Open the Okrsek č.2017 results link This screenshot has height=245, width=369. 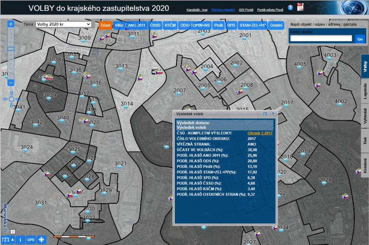[x=260, y=133]
